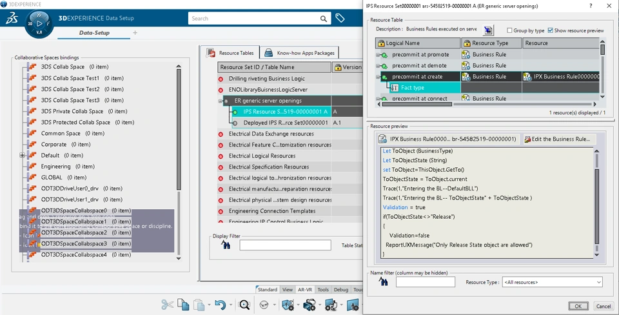
Task: Click the Fit All In magnifier icon
Action: tap(244, 304)
